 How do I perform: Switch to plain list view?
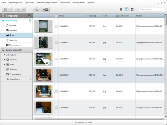tap(121, 9)
